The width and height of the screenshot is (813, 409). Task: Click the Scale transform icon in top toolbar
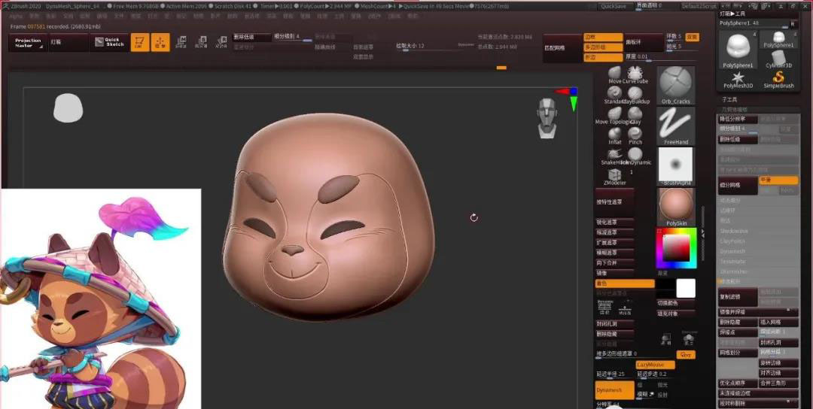point(201,42)
